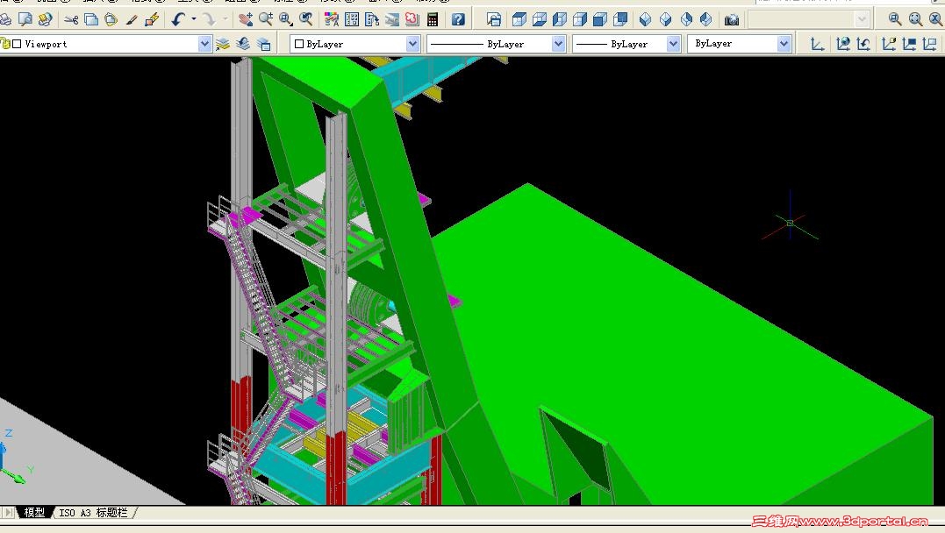Click the ByLayer color control square
The height and width of the screenshot is (533, 945).
point(299,43)
